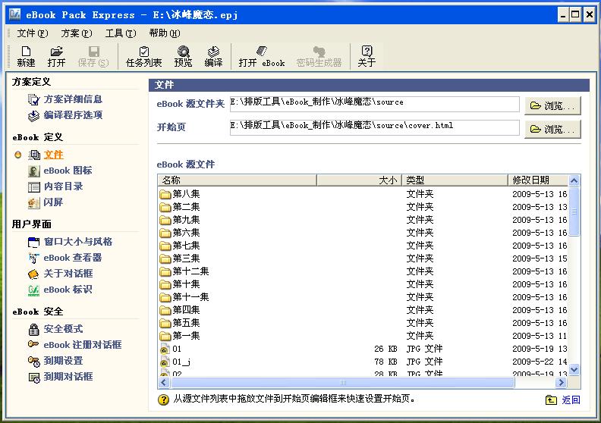This screenshot has width=601, height=423.
Task: Click the horizontal scroll-left arrow
Action: (x=164, y=382)
